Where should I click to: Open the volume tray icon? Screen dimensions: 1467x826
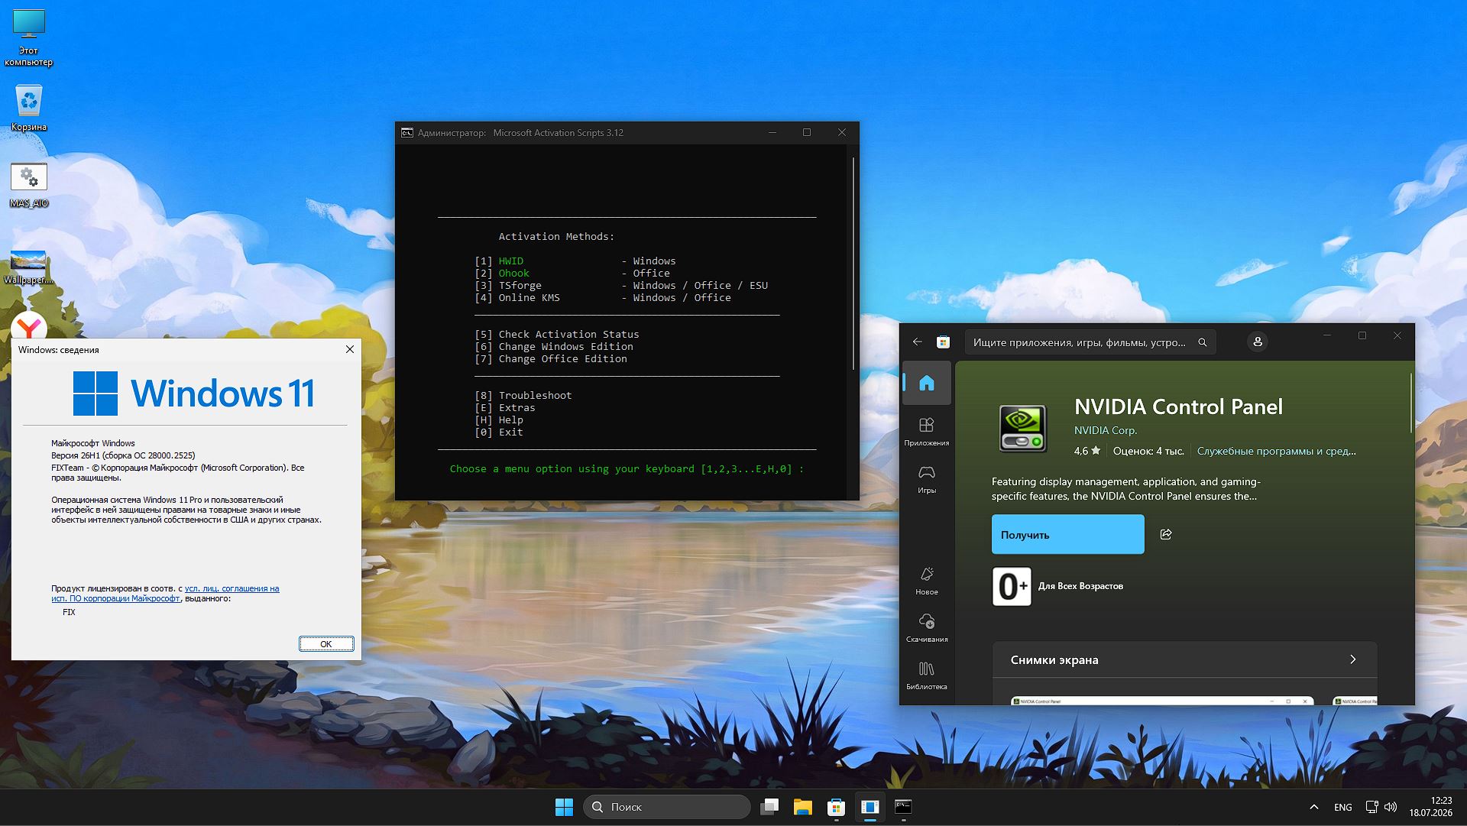[x=1391, y=807]
